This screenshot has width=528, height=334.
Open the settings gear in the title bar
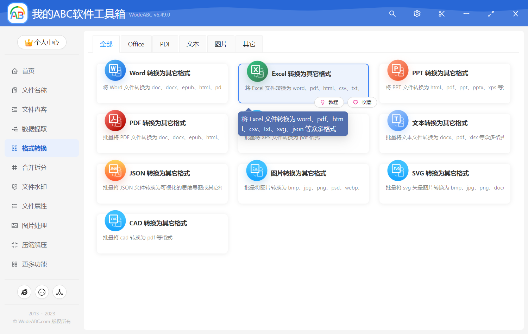[x=417, y=14]
